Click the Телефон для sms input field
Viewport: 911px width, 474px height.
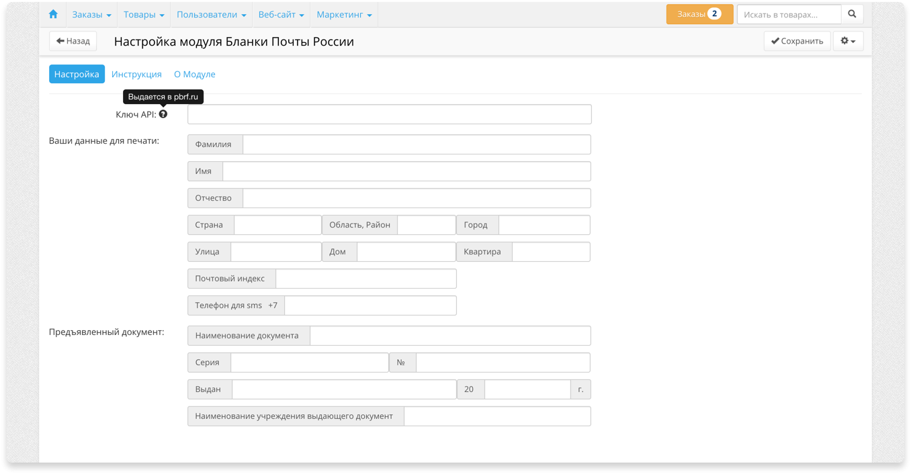371,305
